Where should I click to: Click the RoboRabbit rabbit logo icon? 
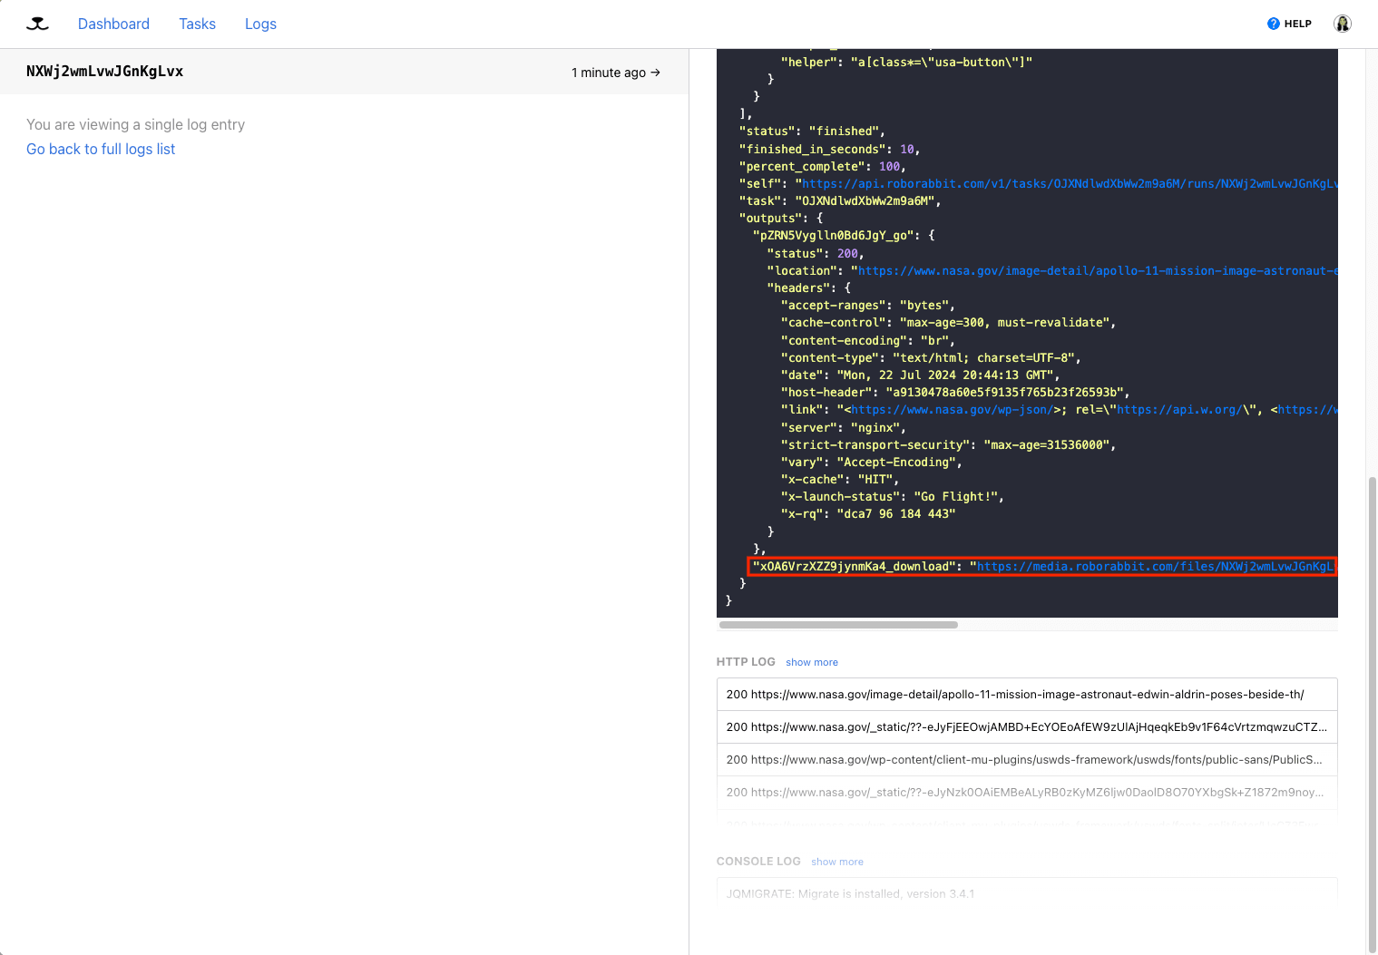tap(37, 24)
